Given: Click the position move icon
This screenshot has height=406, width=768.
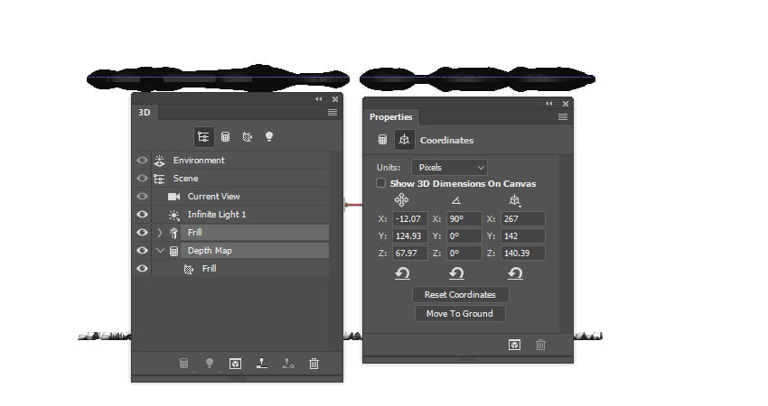Looking at the screenshot, I should (x=402, y=199).
